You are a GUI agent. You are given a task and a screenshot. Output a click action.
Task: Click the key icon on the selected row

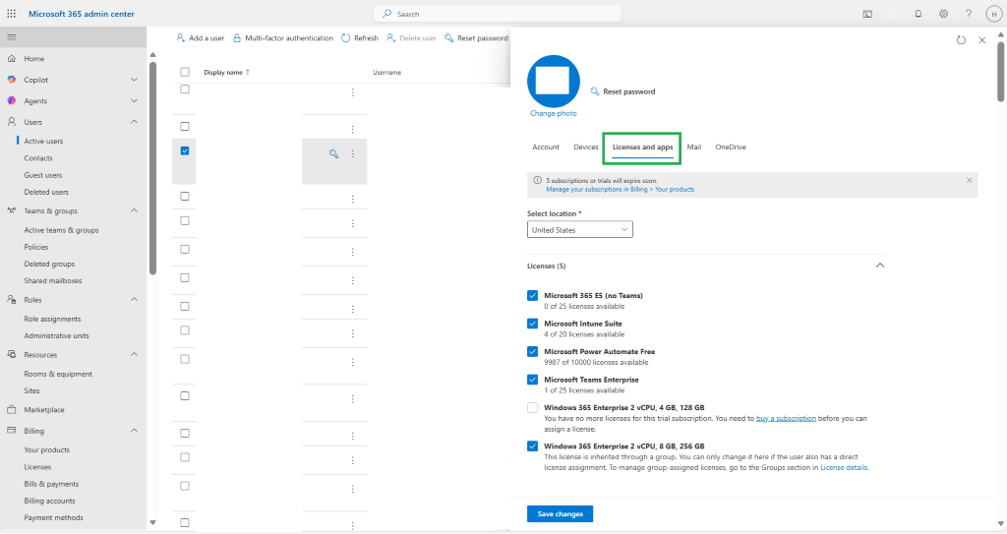pyautogui.click(x=334, y=153)
